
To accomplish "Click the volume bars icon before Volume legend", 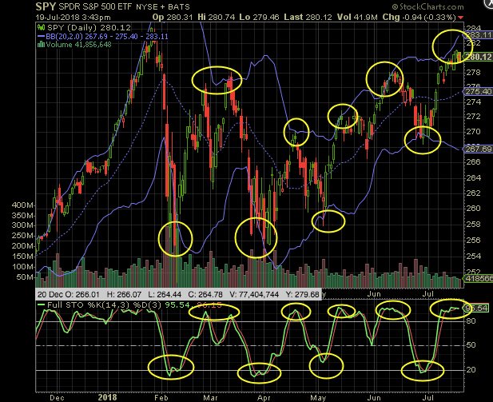I will tap(41, 44).
